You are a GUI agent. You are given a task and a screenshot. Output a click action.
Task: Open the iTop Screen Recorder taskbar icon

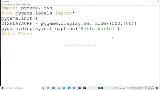(84, 88)
